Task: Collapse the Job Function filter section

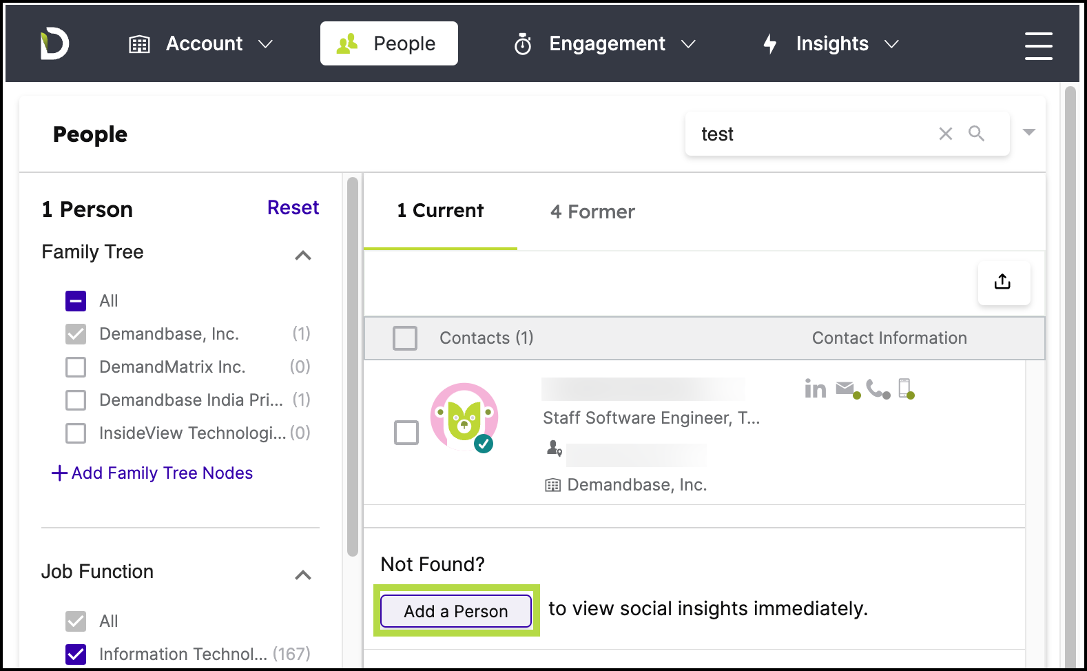Action: point(303,575)
